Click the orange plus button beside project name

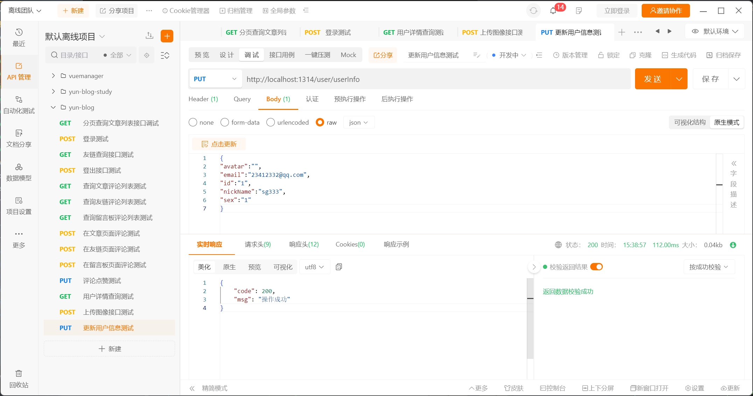tap(167, 36)
